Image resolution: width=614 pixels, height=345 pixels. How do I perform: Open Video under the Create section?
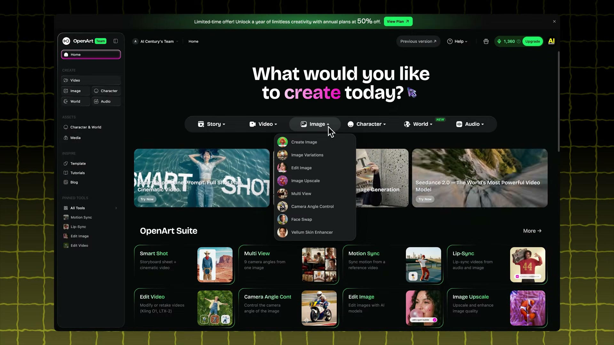[91, 80]
